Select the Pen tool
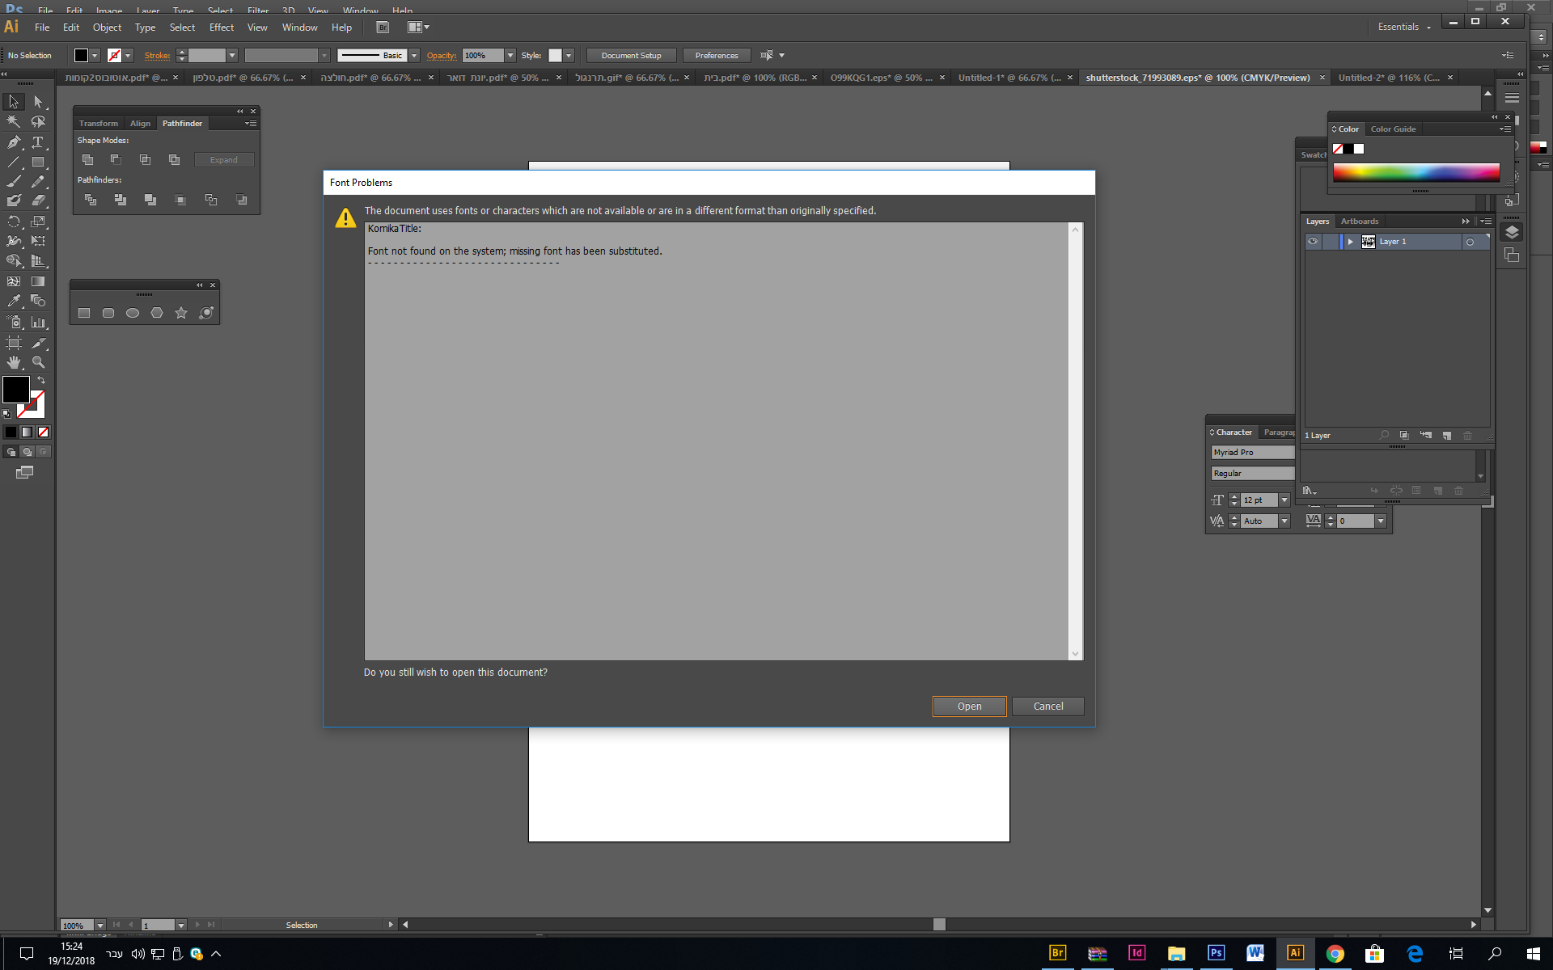This screenshot has height=970, width=1553. point(14,142)
